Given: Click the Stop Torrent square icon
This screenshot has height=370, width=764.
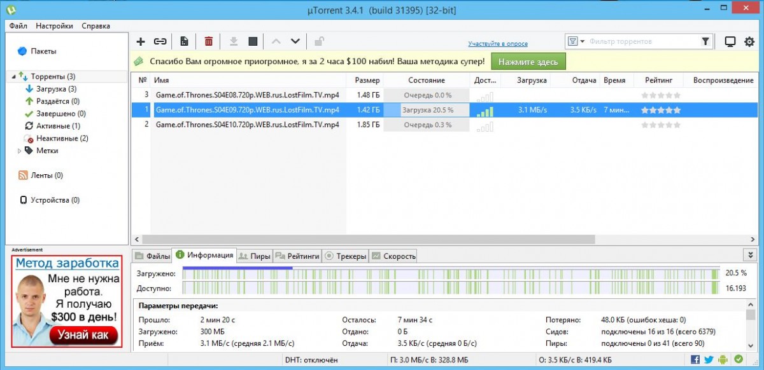Looking at the screenshot, I should coord(253,41).
